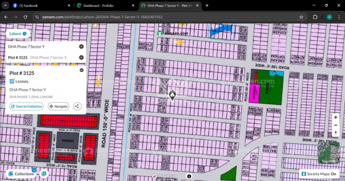The image size is (345, 181).
Task: Click the share icon in plot panel
Action: click(77, 106)
